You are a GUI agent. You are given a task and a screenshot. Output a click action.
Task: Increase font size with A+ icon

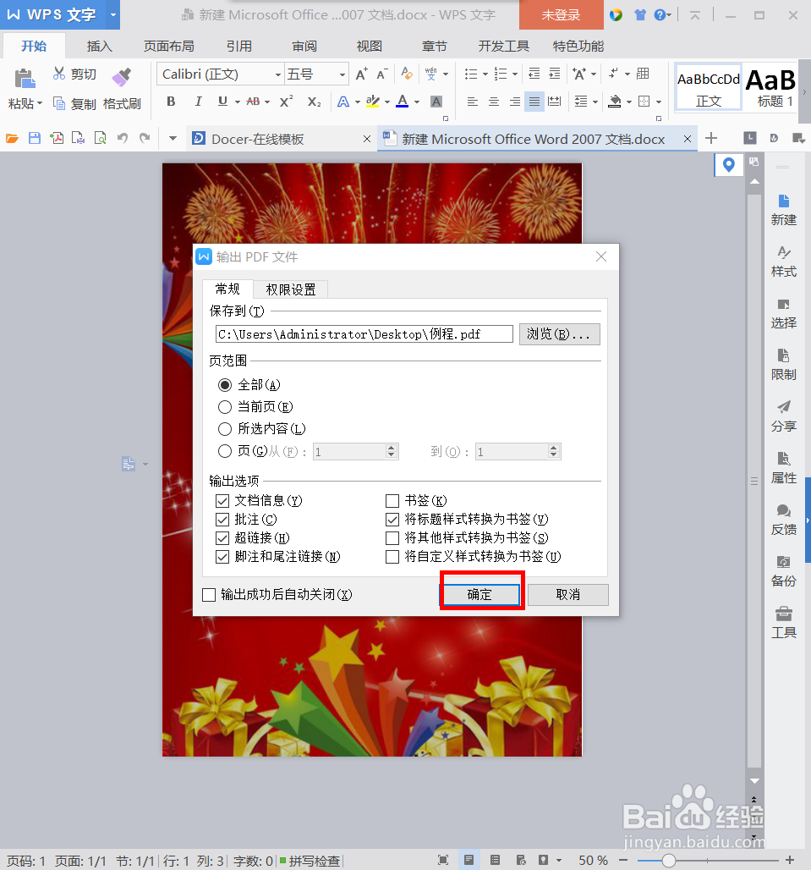(x=361, y=74)
